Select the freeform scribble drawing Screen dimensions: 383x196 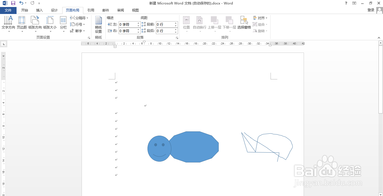(x=267, y=147)
